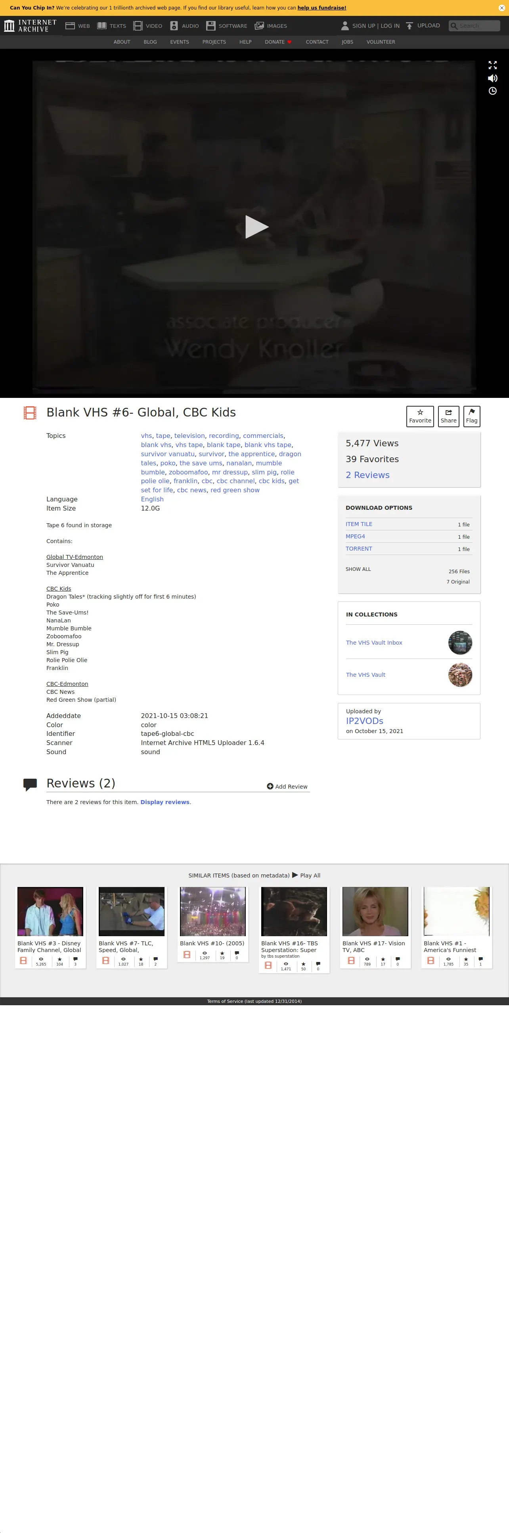
Task: Open the ABOUT menu item
Action: (122, 42)
